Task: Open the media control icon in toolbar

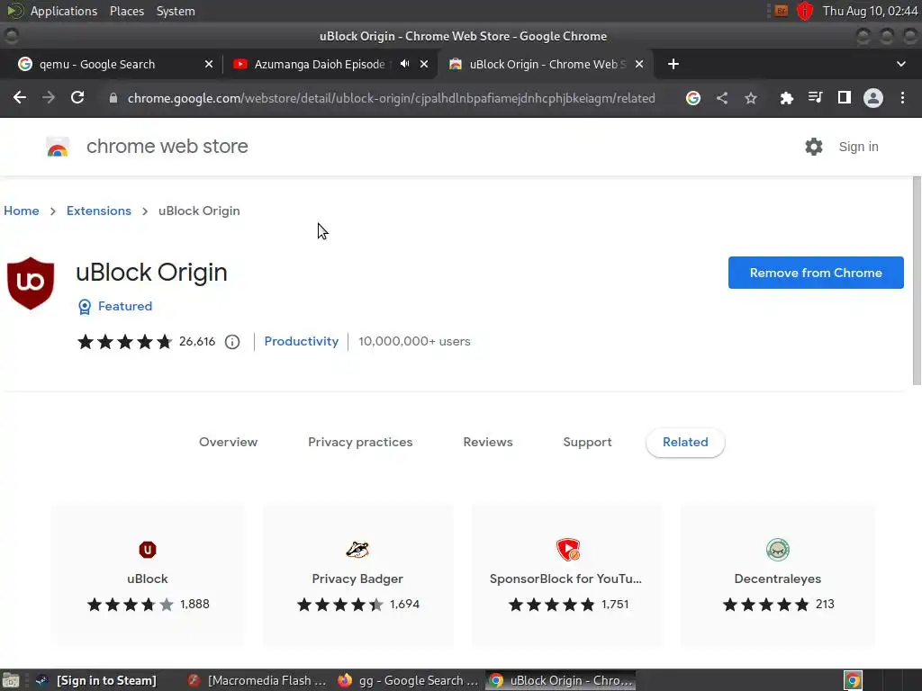Action: pos(815,97)
